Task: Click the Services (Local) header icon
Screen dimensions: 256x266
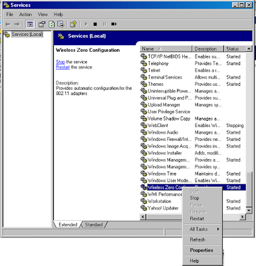Action: point(61,36)
